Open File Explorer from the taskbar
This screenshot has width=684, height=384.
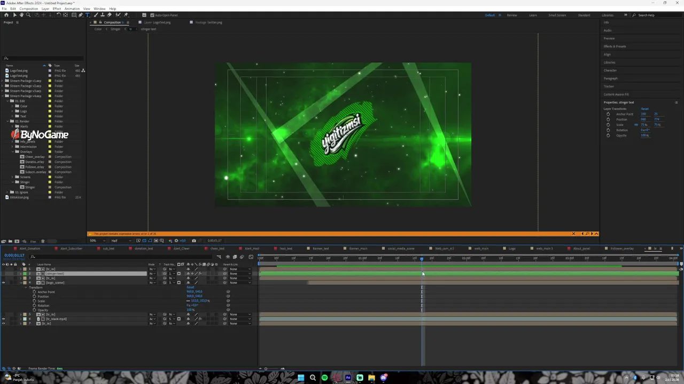[371, 378]
